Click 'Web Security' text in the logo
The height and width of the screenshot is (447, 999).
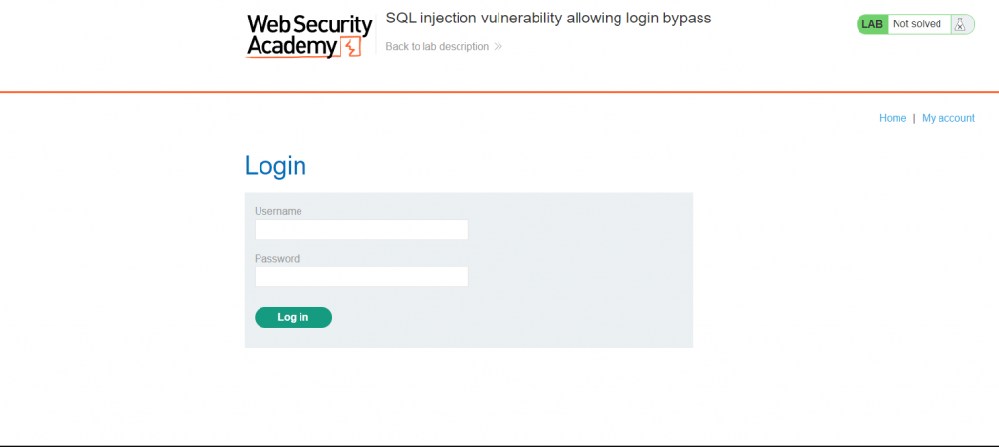tap(308, 24)
